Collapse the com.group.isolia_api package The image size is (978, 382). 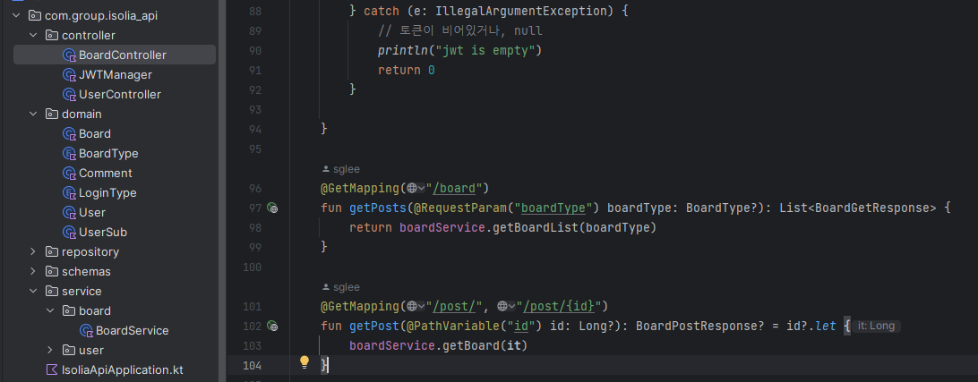15,15
